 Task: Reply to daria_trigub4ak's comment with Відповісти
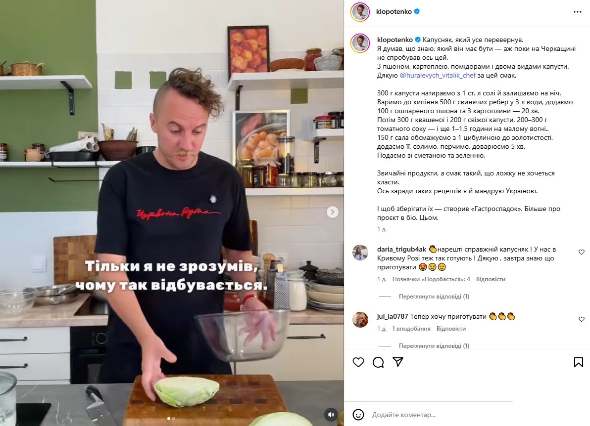pos(491,279)
